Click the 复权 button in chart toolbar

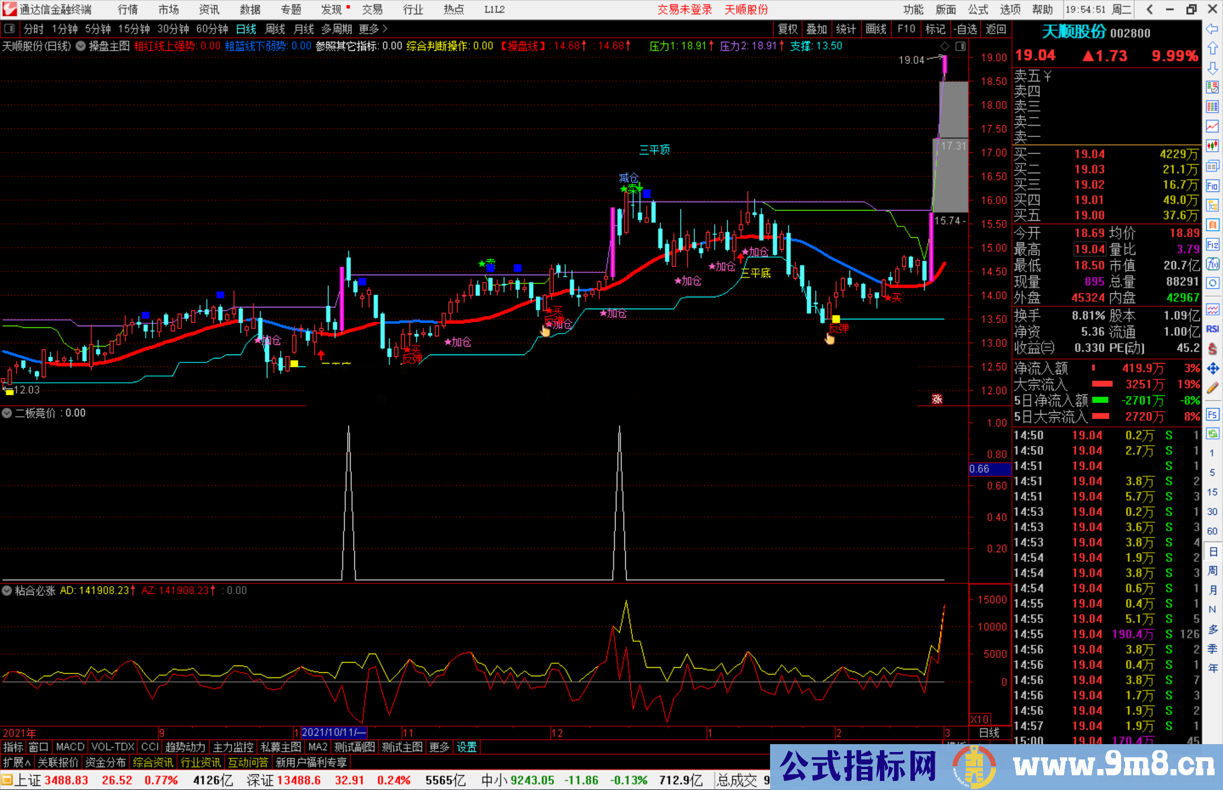click(787, 29)
